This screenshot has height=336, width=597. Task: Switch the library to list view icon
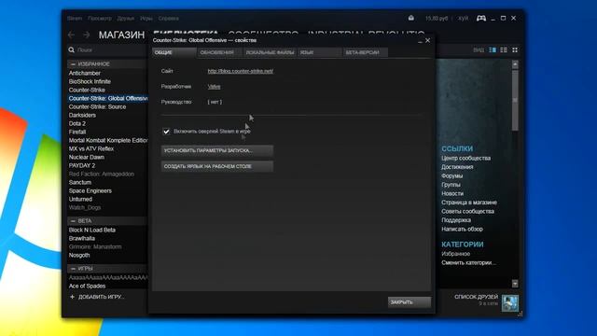click(x=504, y=49)
